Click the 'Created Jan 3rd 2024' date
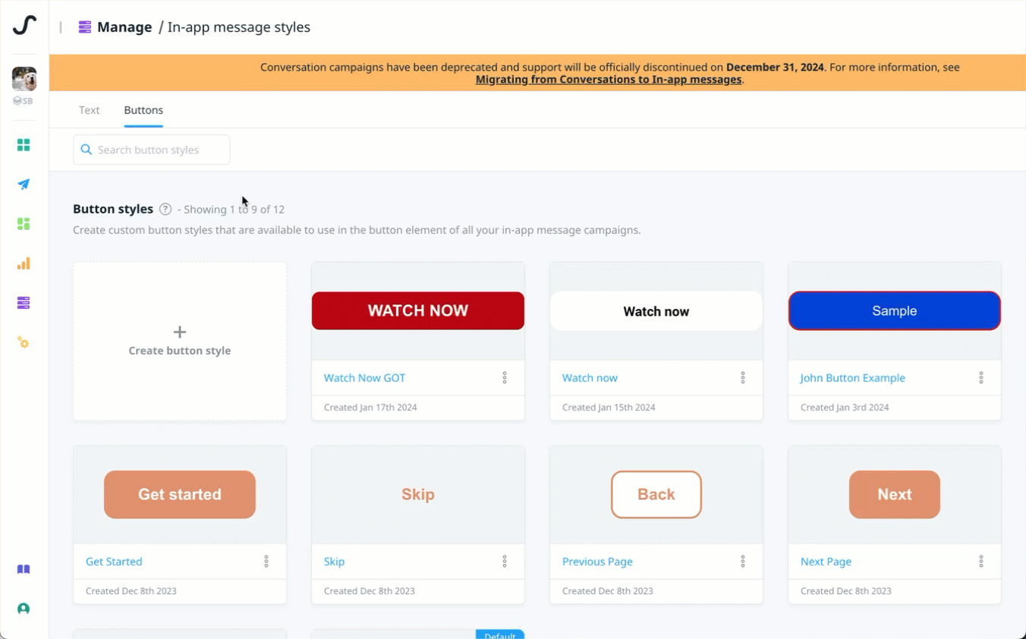1026x639 pixels. click(845, 408)
